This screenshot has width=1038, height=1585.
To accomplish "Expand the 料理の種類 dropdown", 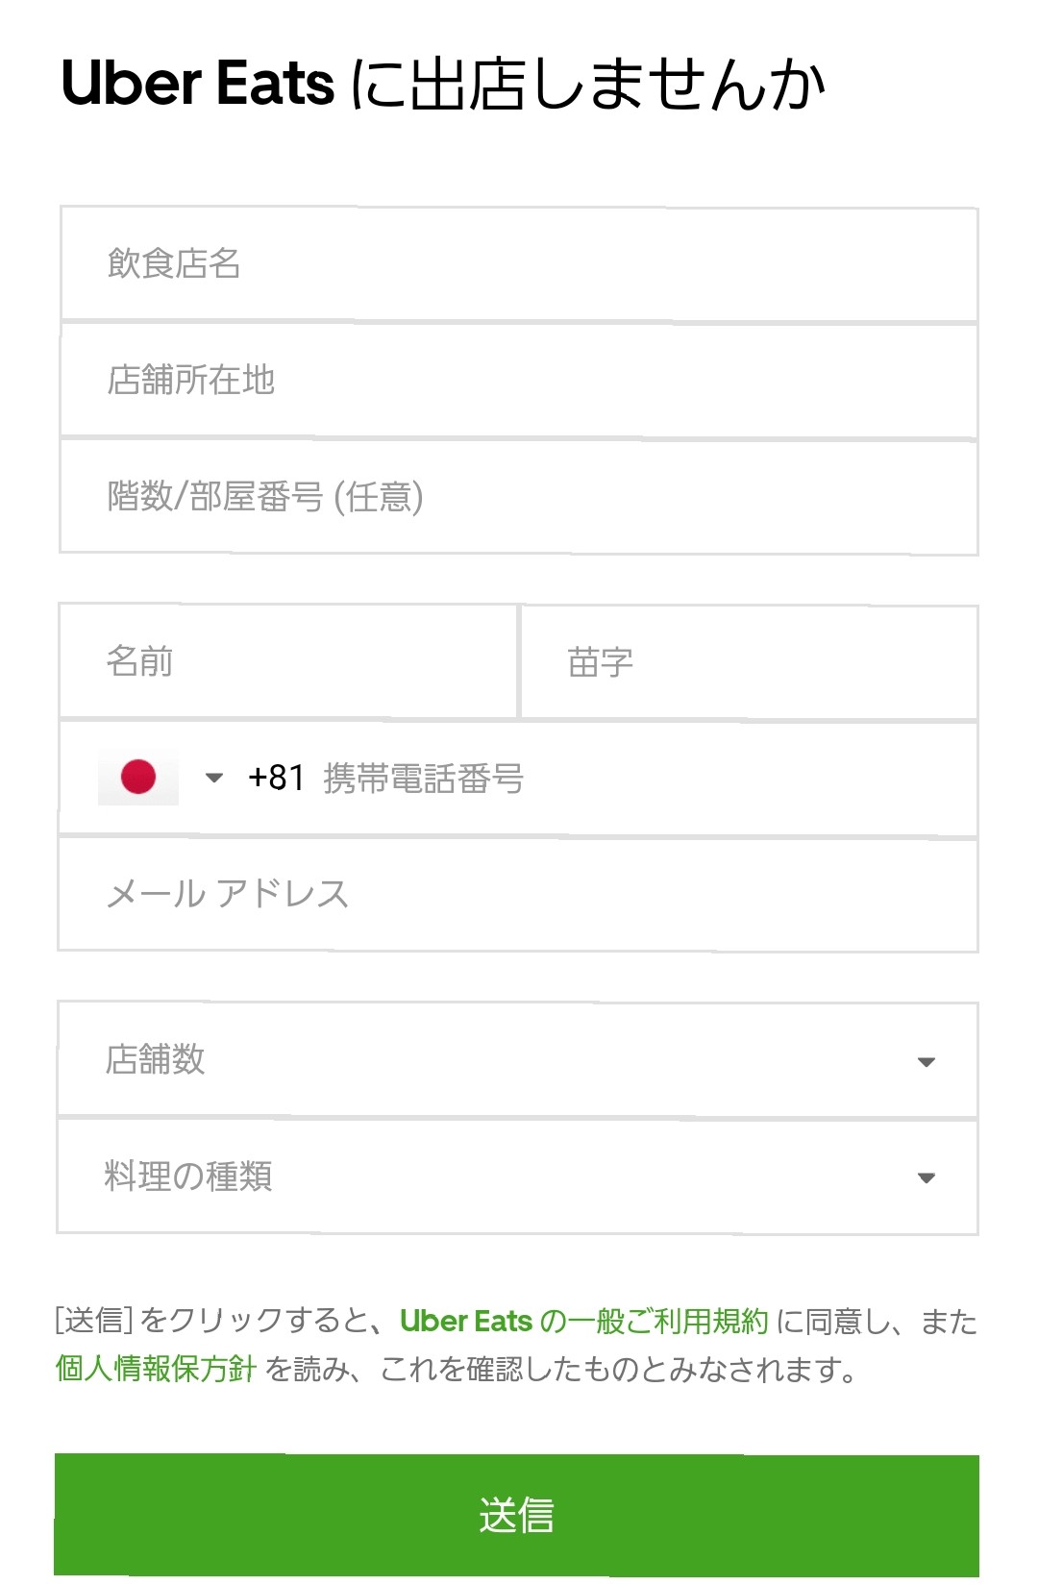I will pyautogui.click(x=518, y=1176).
